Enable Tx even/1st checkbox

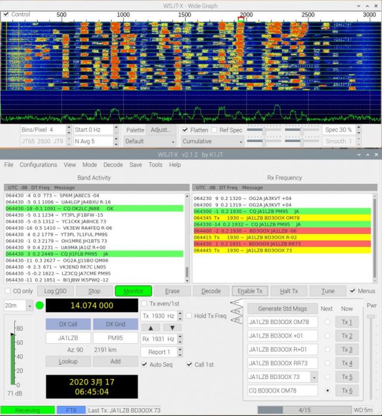click(x=144, y=304)
